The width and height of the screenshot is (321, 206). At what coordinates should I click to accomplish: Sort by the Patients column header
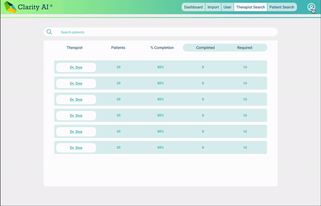coord(118,48)
